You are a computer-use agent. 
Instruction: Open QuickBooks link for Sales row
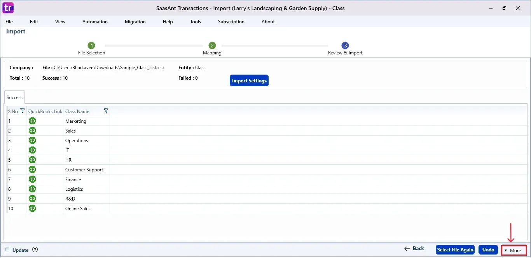[x=32, y=131]
